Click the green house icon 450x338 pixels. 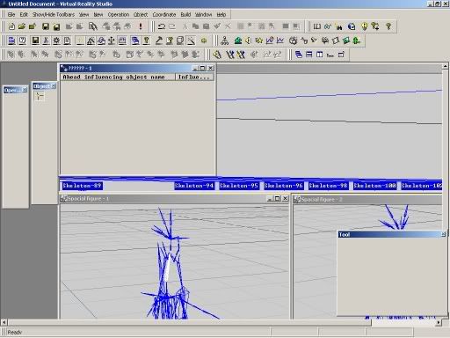(238, 40)
